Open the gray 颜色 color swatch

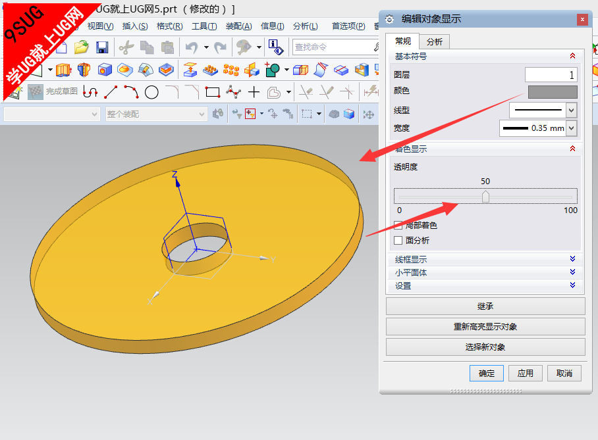[553, 92]
